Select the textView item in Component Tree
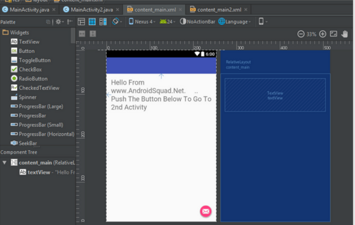Viewport: 355px width, 225px height. pos(39,172)
